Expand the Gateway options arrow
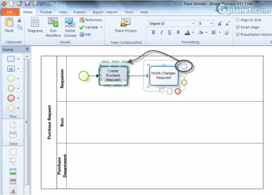The height and width of the screenshot is (195, 272). [18, 108]
